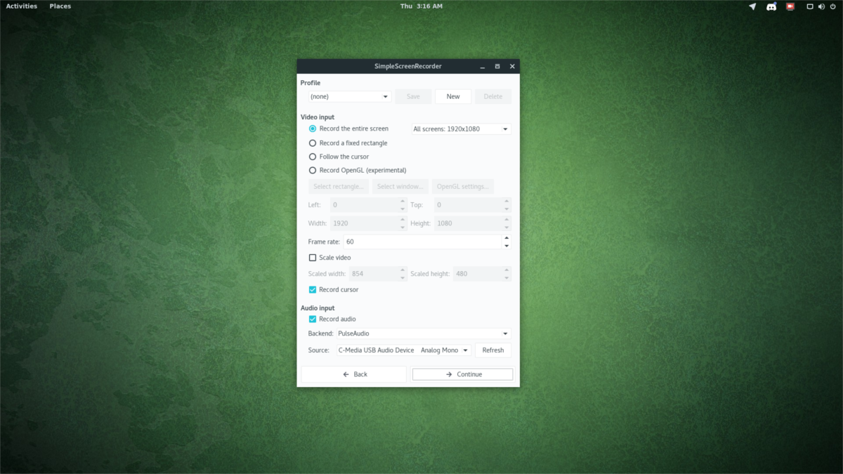Click the Scaled width field 854
This screenshot has height=474, width=843.
pos(373,274)
